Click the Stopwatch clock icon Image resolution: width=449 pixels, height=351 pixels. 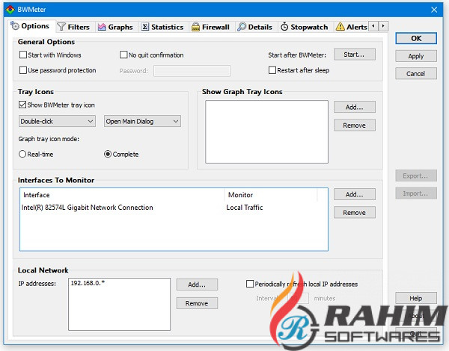pyautogui.click(x=284, y=27)
